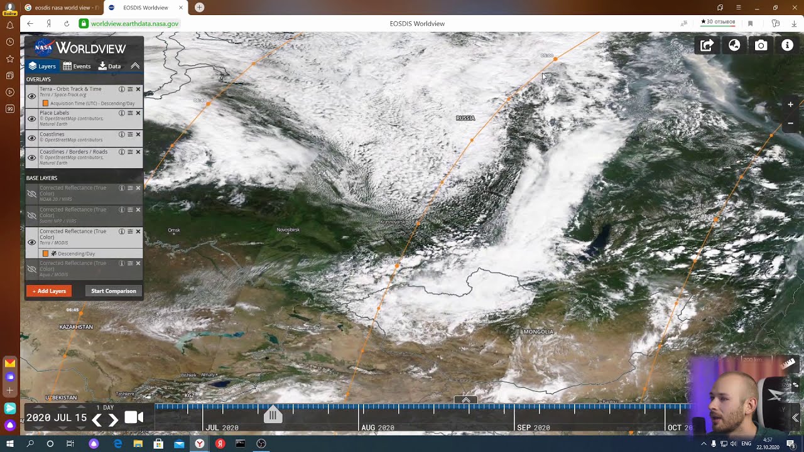Click the Start Comparison button
Viewport: 804px width, 452px height.
113,291
